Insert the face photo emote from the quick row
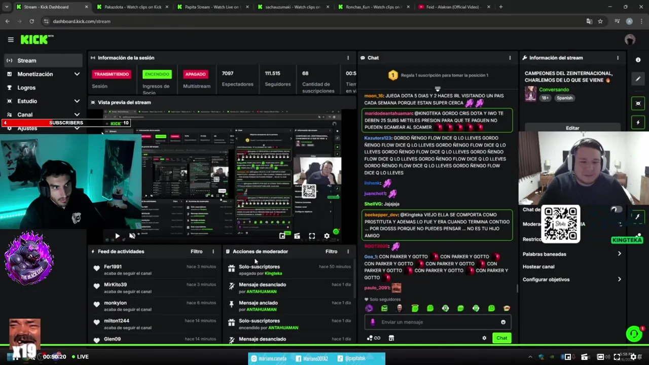 (x=400, y=308)
